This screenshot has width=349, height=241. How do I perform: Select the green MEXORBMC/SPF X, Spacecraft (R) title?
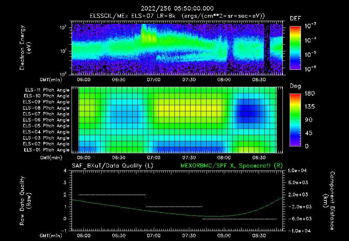pyautogui.click(x=231, y=166)
